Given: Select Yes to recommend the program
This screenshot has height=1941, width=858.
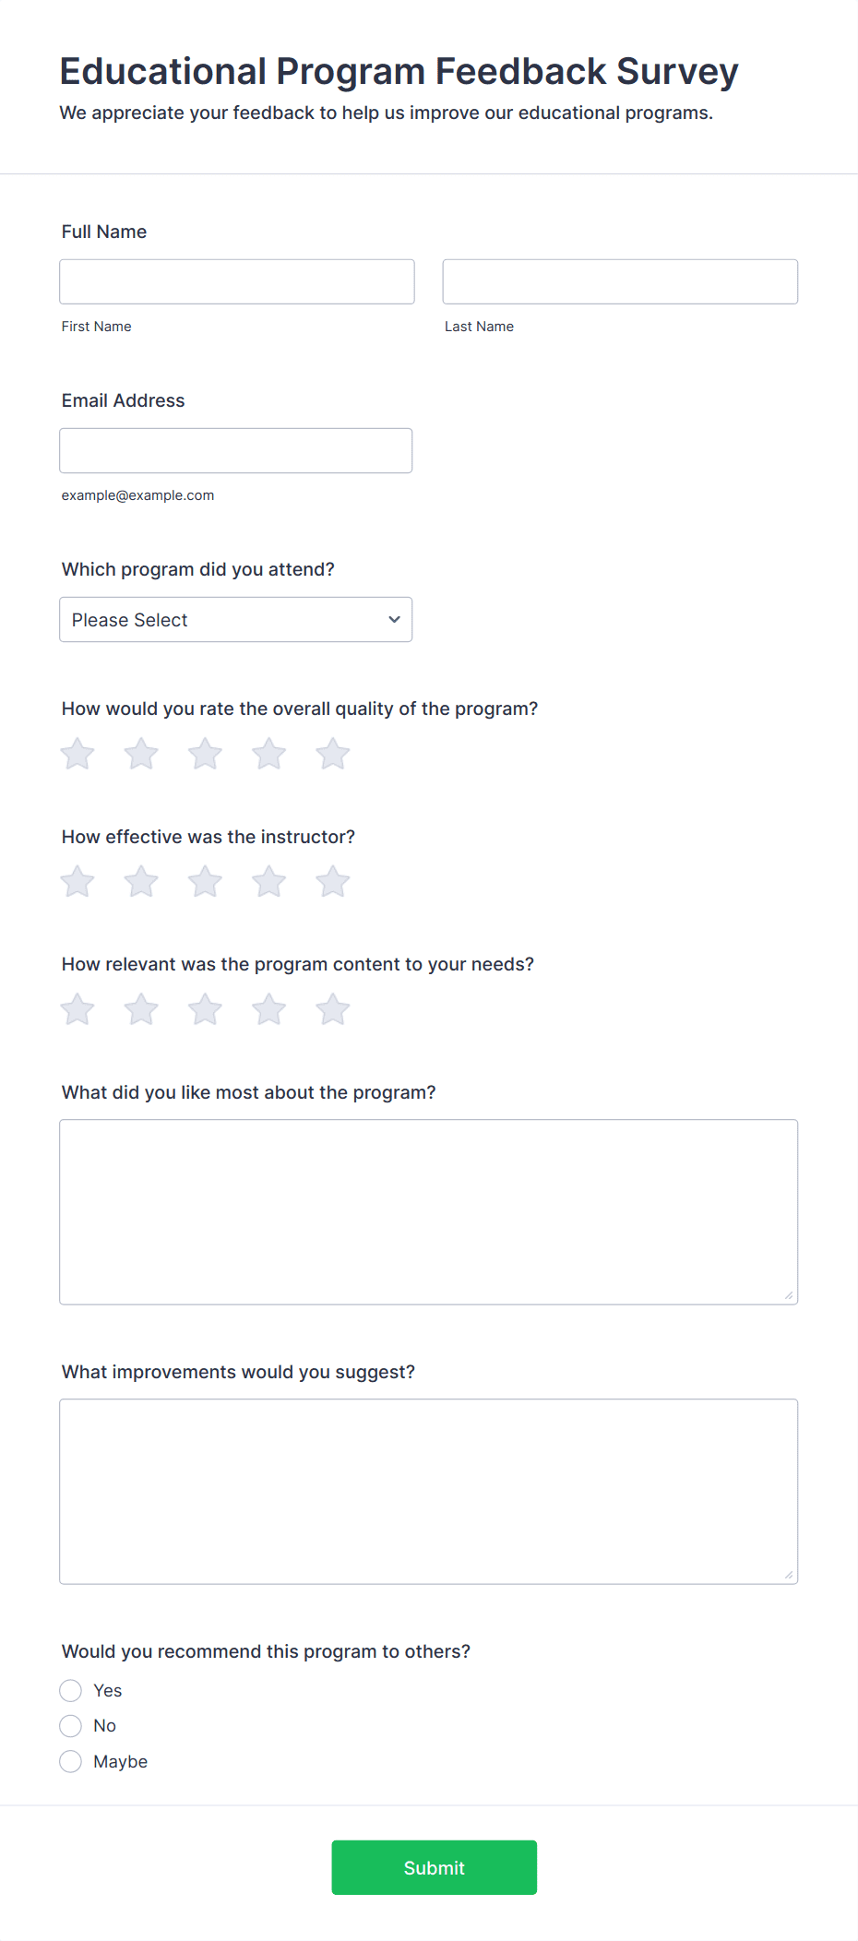Looking at the screenshot, I should click(x=71, y=1690).
